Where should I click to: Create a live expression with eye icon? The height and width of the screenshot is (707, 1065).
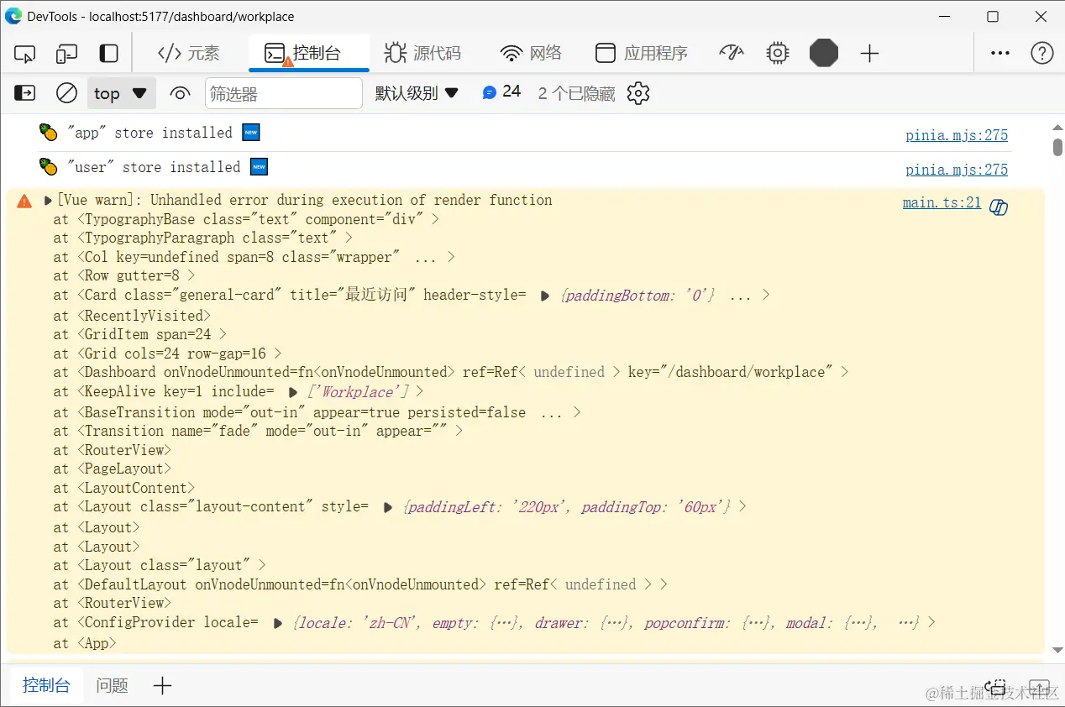[x=180, y=93]
